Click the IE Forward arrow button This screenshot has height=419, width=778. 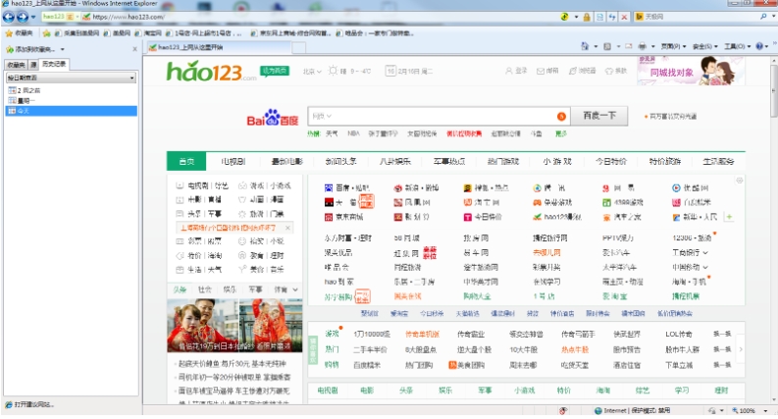tap(23, 17)
